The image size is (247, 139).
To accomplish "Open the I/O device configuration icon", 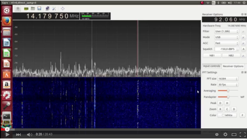I will (x=26, y=9).
